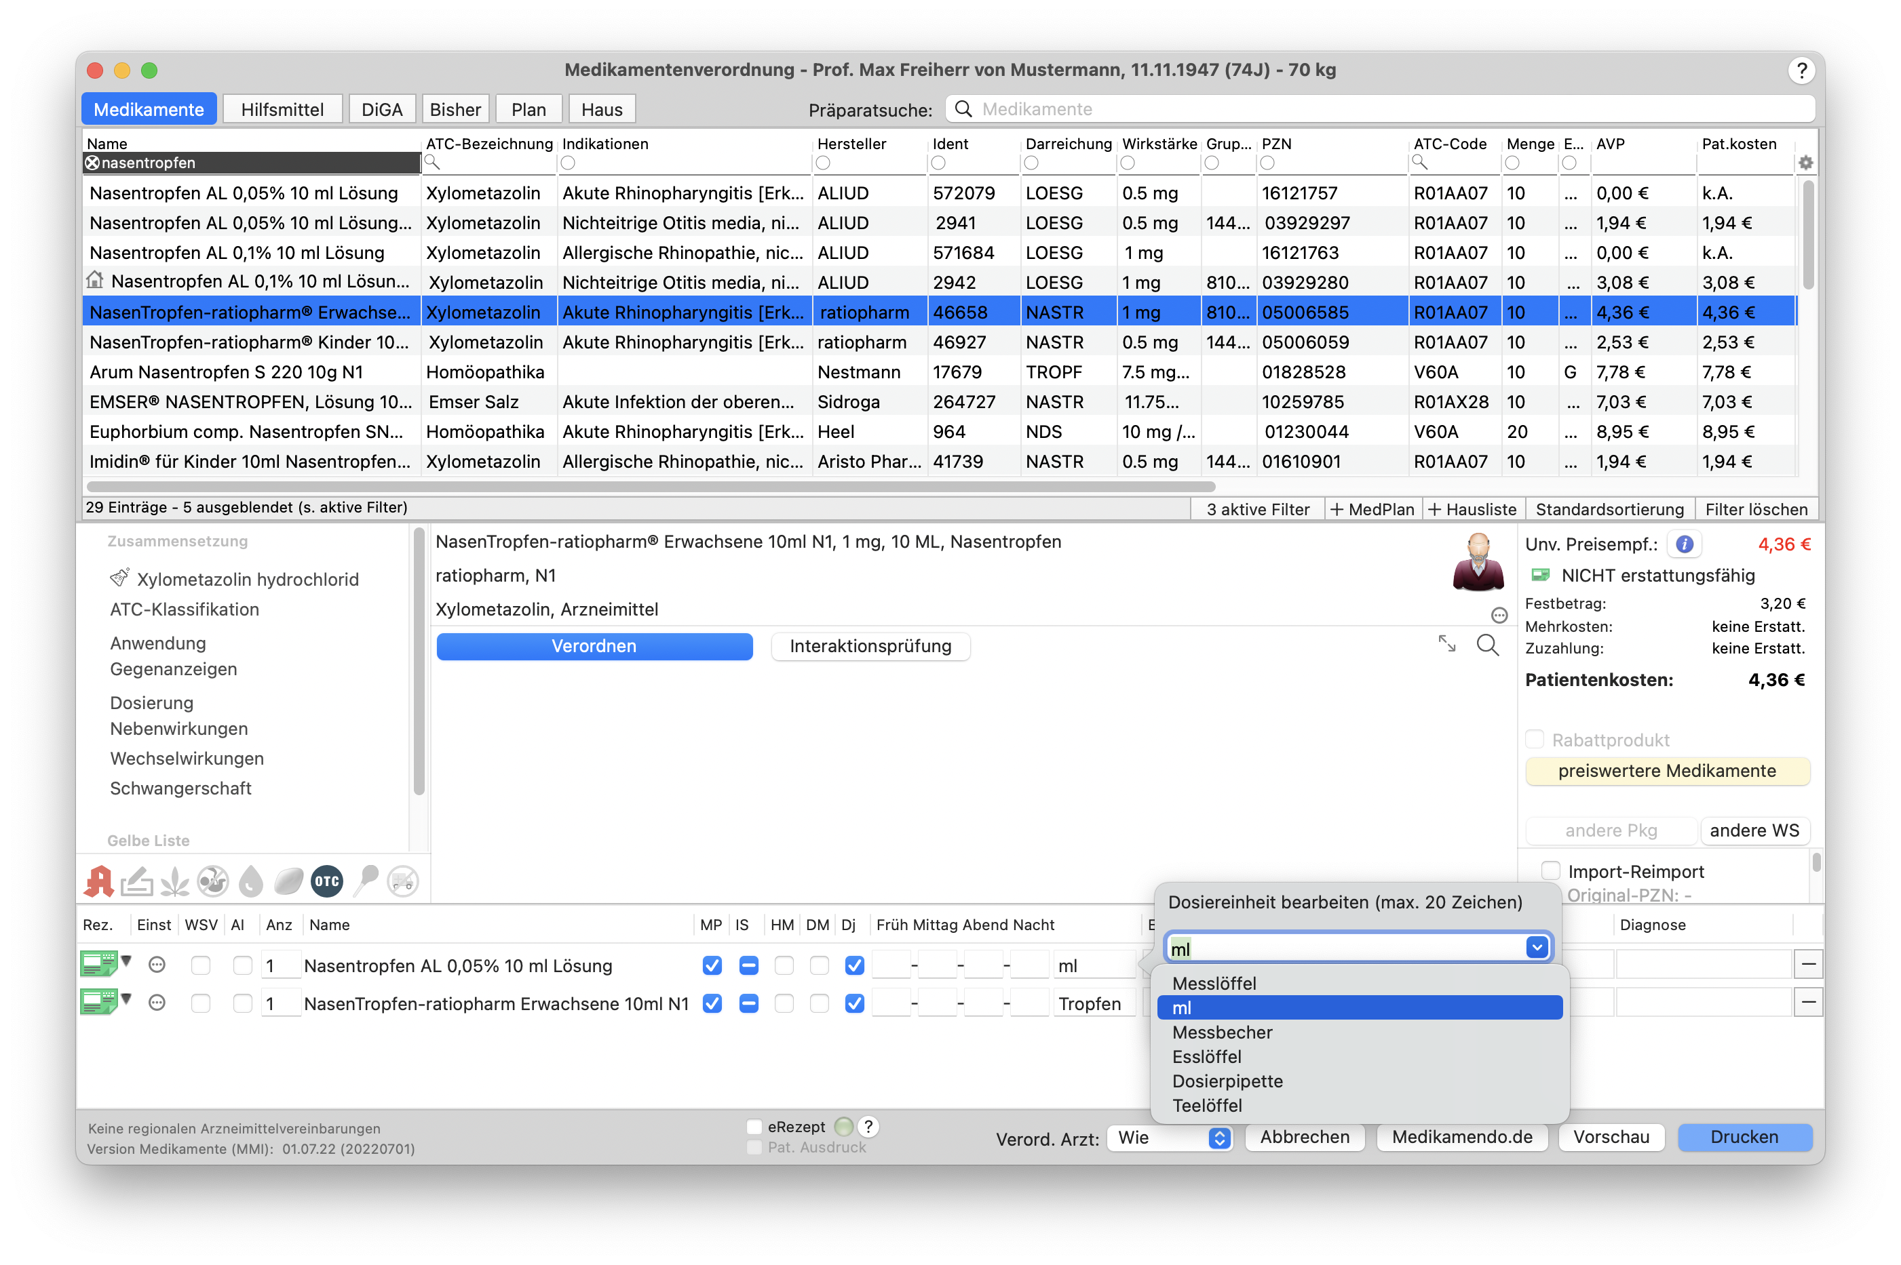Viewport: 1901px width, 1265px height.
Task: Click the Hersteller column filter circle
Action: point(822,163)
